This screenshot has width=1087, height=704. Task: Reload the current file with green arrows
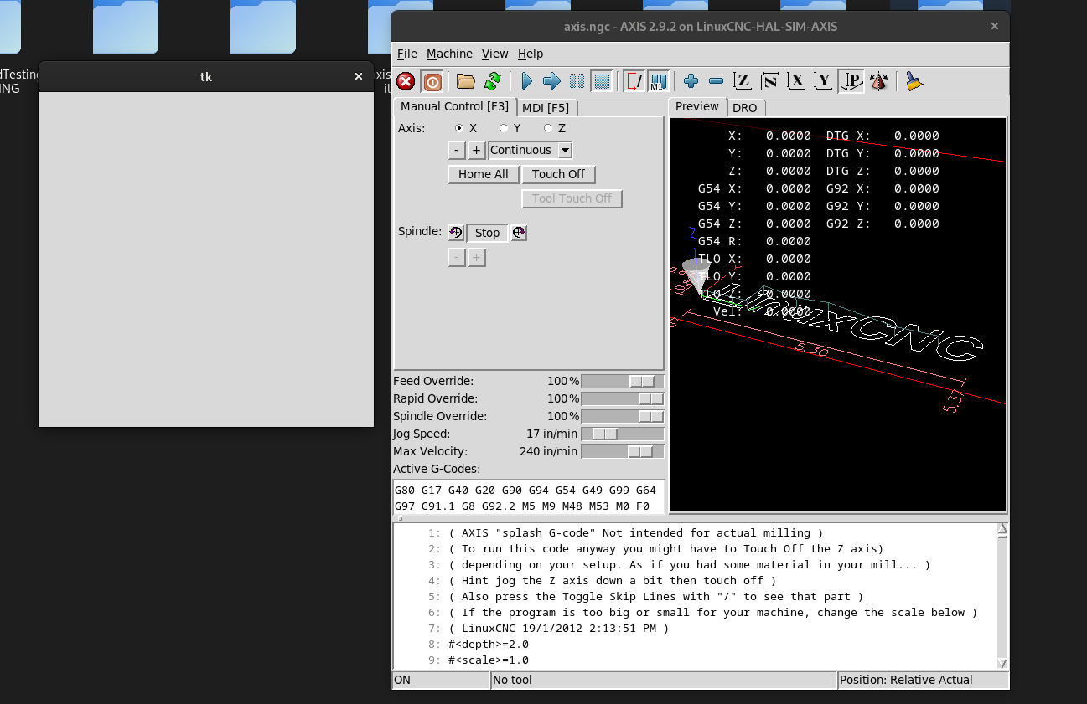tap(493, 81)
